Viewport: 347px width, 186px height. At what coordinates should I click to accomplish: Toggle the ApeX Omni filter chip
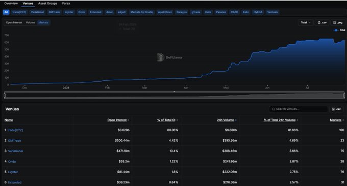click(x=165, y=12)
